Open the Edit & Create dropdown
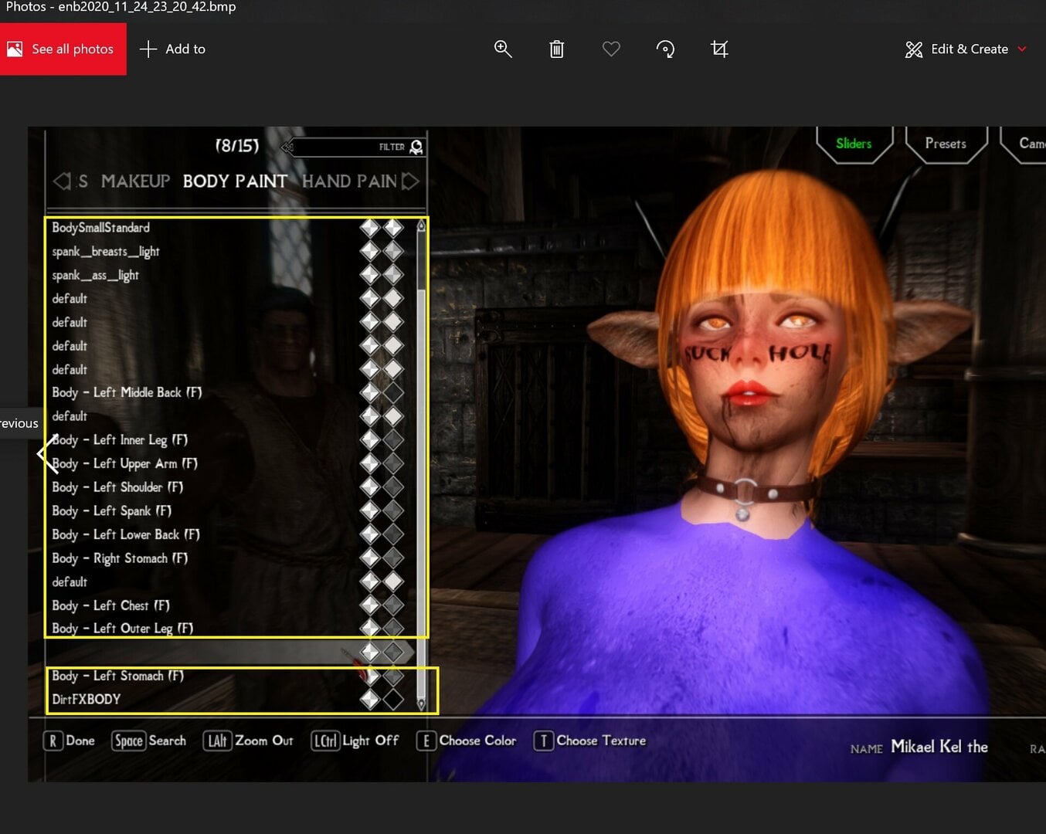1046x834 pixels. pos(966,49)
